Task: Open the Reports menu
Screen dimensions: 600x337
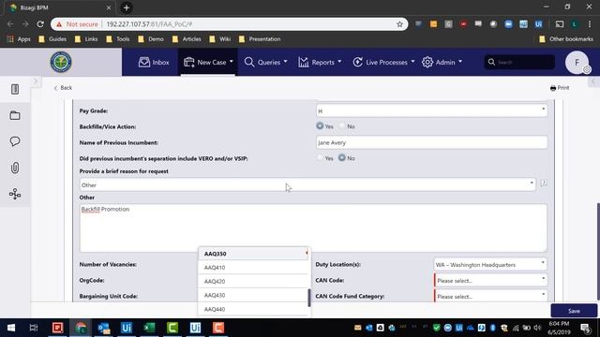Action: tap(320, 62)
